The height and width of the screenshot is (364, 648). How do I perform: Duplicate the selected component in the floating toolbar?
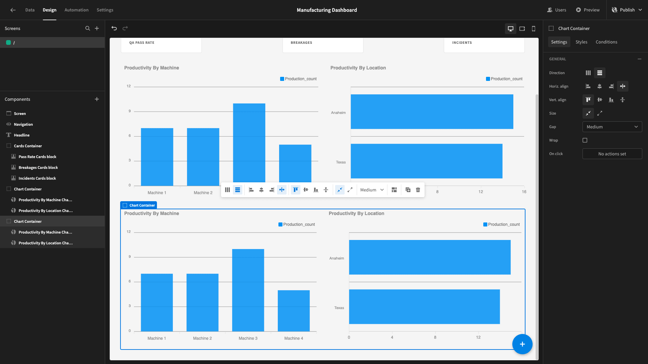point(408,190)
